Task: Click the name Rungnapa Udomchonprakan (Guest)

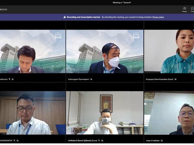Action: click(x=159, y=79)
